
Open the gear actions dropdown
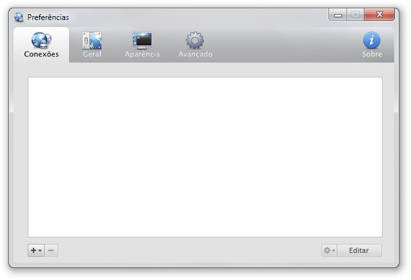pos(329,250)
